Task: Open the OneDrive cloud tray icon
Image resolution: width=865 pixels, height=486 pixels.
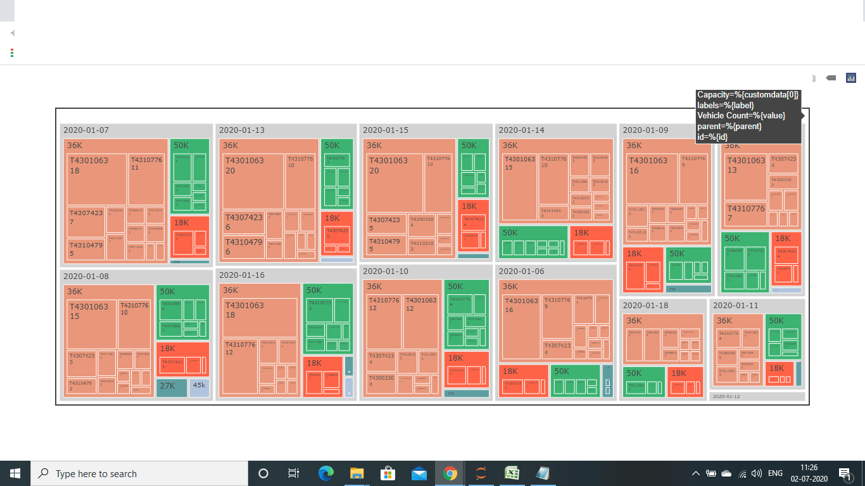Action: pos(726,473)
